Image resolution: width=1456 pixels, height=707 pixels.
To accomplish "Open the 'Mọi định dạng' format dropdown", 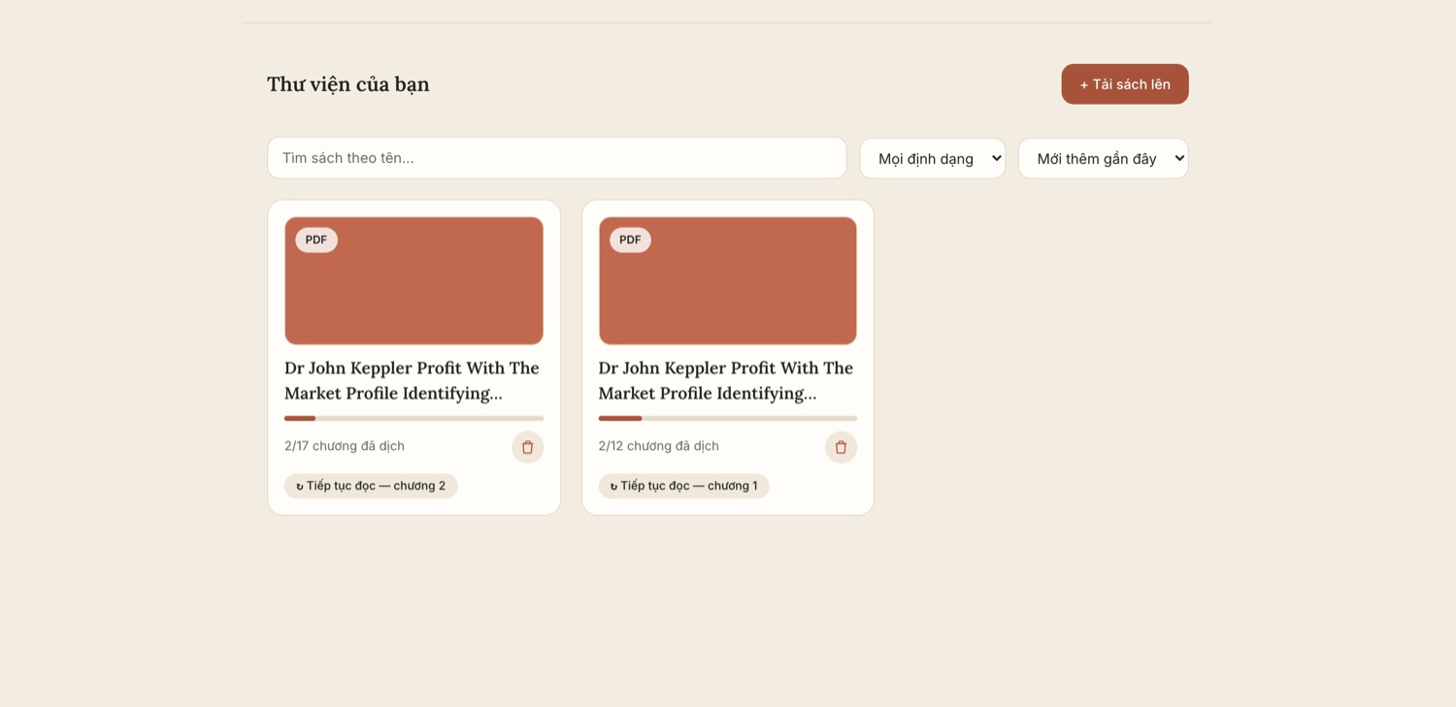I will click(x=932, y=158).
